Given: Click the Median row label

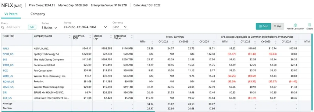Looking at the screenshot, I should 7,108.
